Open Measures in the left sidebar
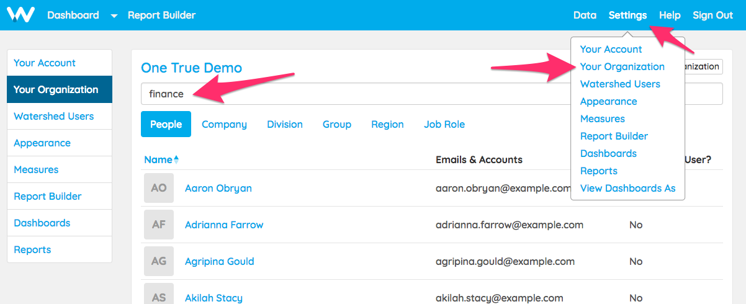Screen dimensions: 746x304 click(60, 169)
